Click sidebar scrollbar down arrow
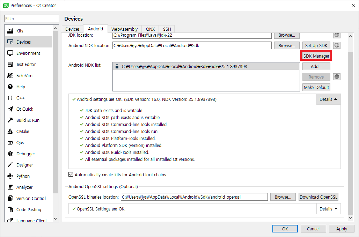 click(55, 219)
